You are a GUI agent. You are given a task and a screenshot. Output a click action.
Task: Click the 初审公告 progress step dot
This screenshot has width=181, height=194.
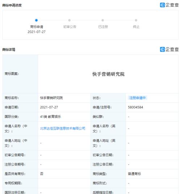click(x=70, y=20)
